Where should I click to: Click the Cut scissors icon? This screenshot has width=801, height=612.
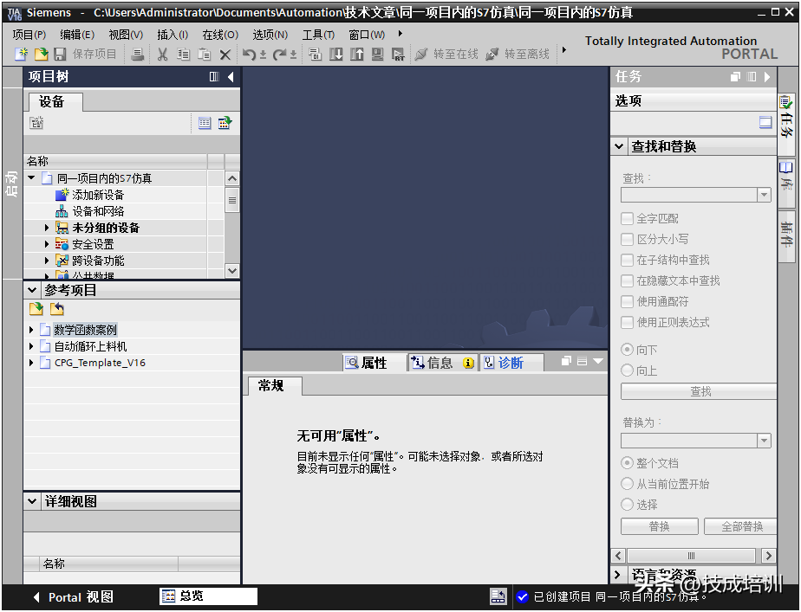(x=162, y=54)
